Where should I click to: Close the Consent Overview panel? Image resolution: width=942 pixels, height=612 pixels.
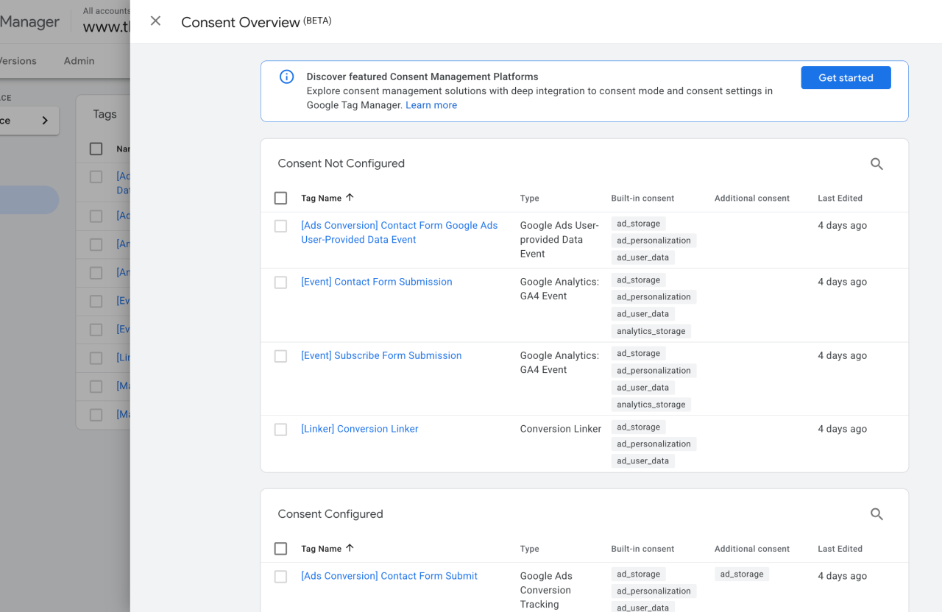tap(155, 21)
